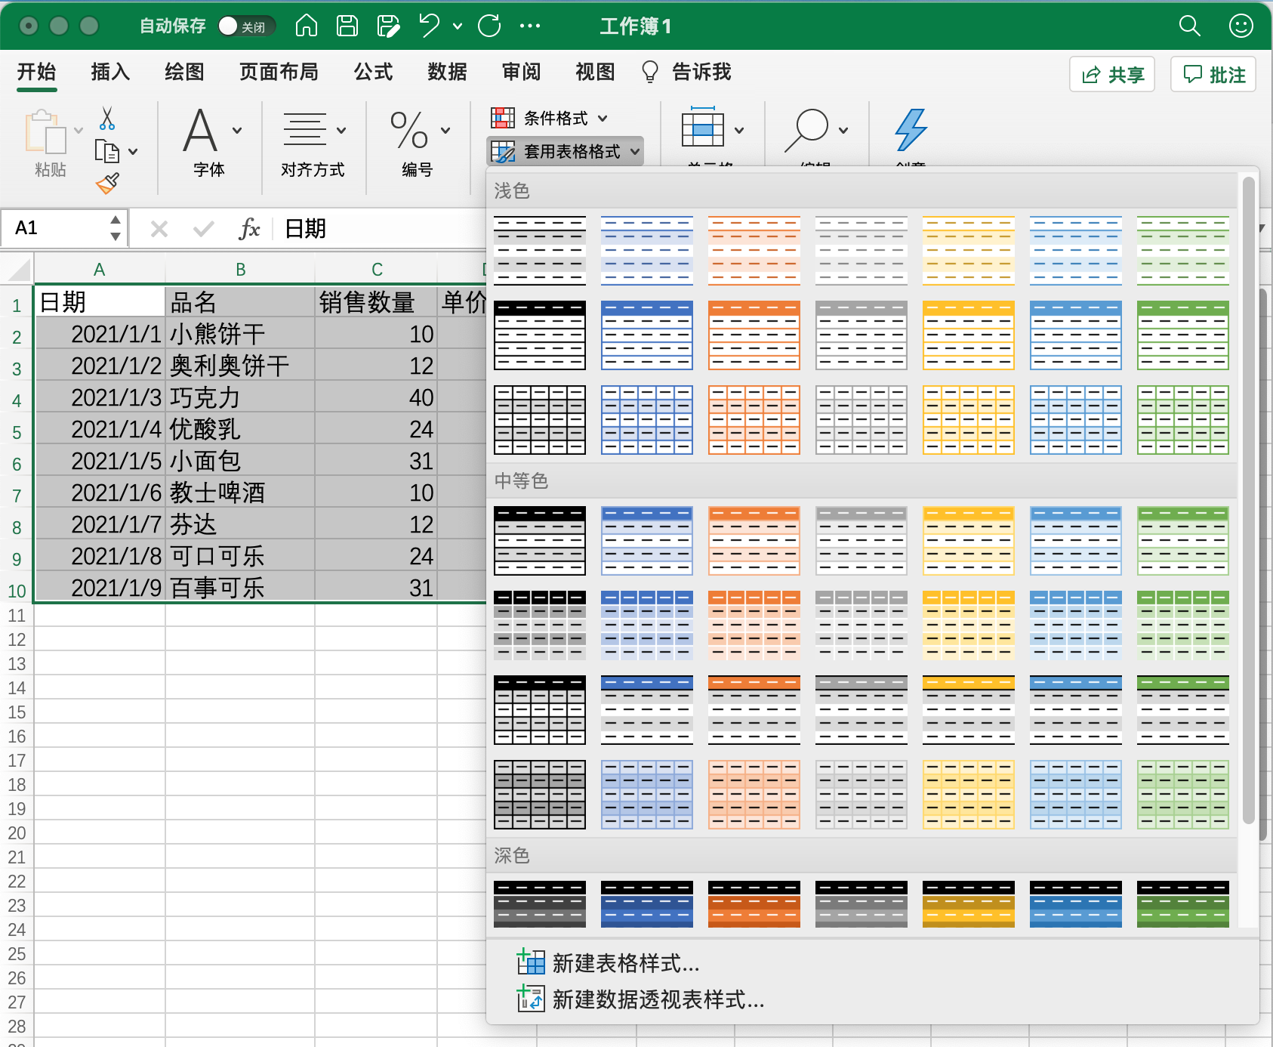Toggle the 自动保存 autosave switch

click(x=246, y=26)
